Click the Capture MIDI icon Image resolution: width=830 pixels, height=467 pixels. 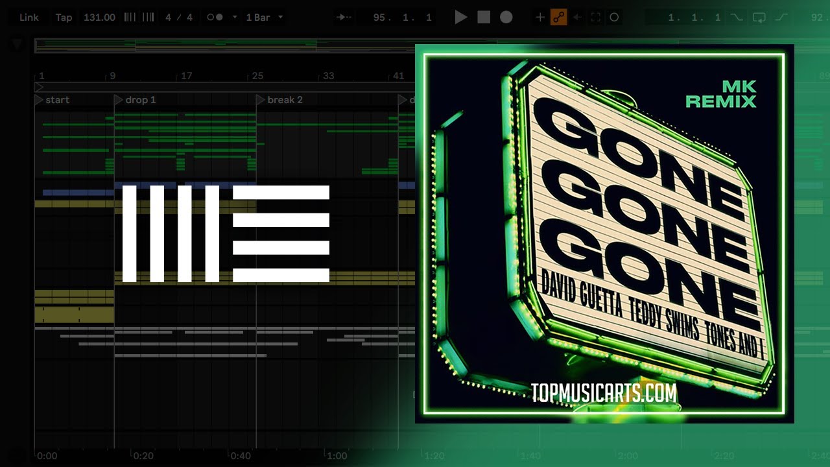(x=595, y=18)
